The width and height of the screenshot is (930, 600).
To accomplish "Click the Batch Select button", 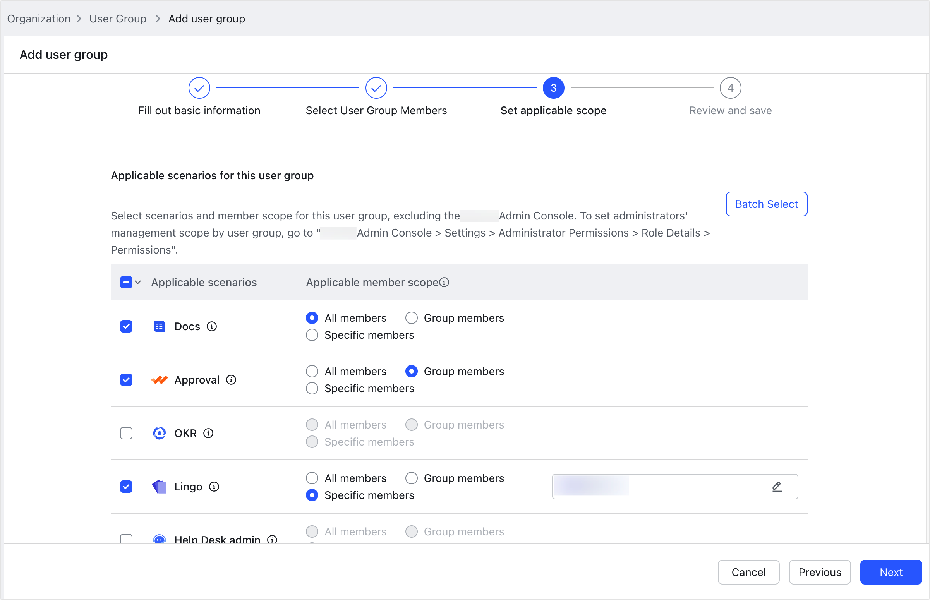I will pyautogui.click(x=766, y=204).
